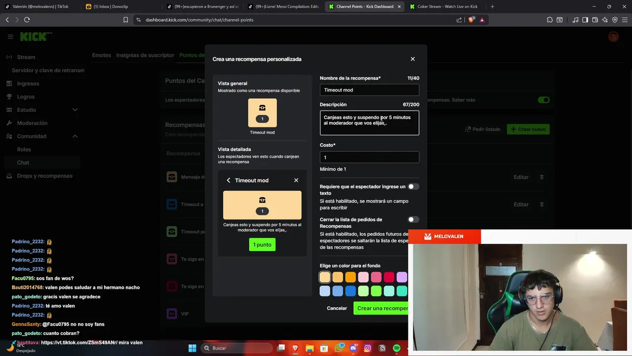Open Windows Start menu
This screenshot has width=632, height=356.
tap(192, 348)
